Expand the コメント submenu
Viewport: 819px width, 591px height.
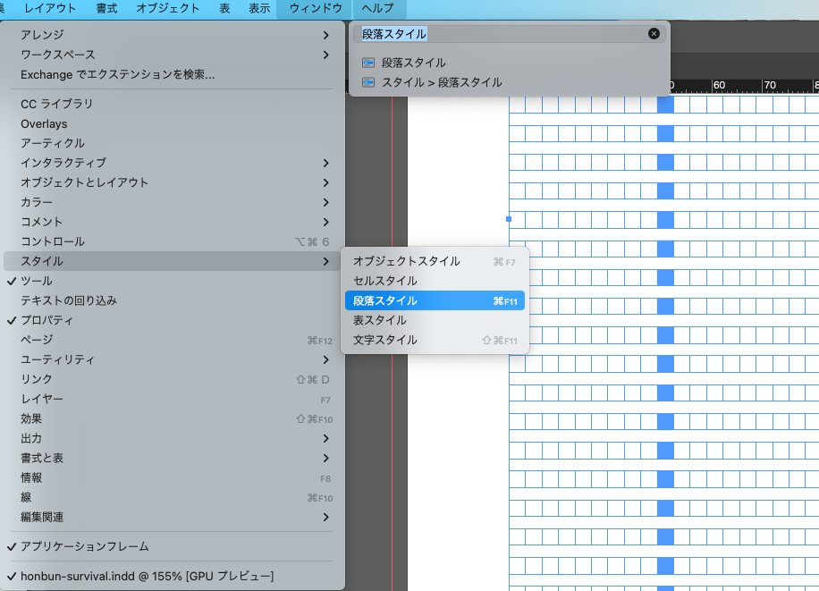(174, 222)
